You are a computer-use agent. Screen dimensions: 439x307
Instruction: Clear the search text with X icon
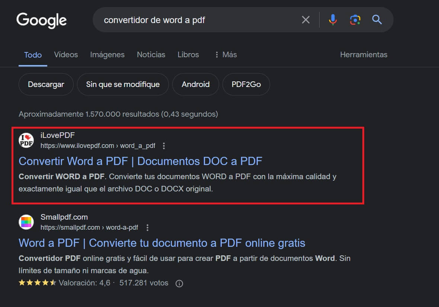(x=305, y=20)
